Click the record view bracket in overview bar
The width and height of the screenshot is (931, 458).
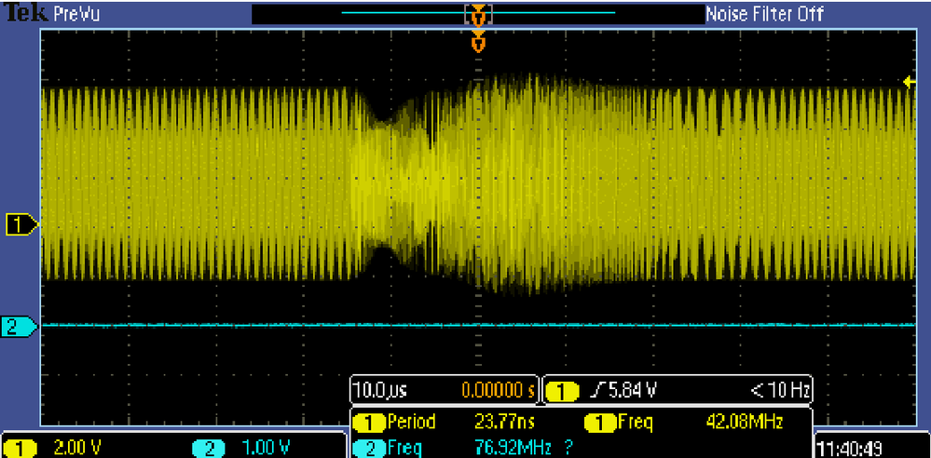pyautogui.click(x=478, y=14)
